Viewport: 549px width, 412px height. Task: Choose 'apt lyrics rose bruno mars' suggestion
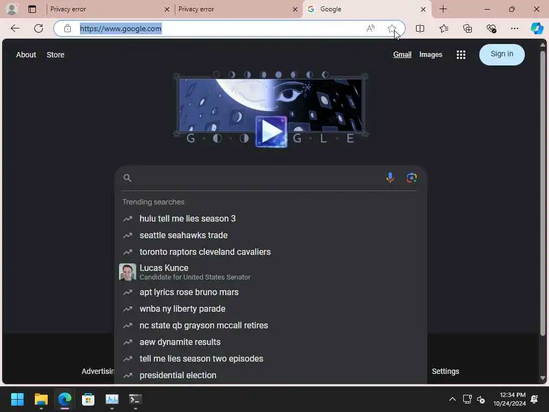(x=271, y=292)
